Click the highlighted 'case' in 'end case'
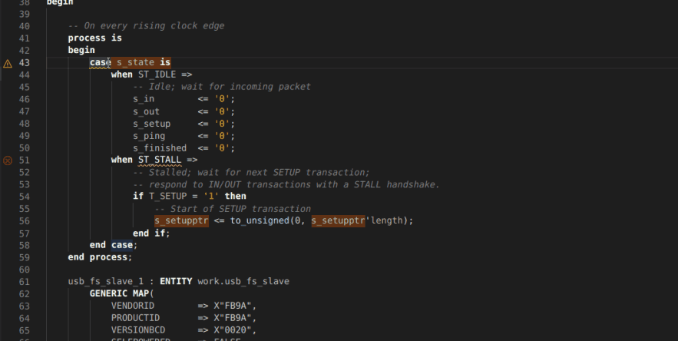This screenshot has height=341, width=678. [x=122, y=245]
